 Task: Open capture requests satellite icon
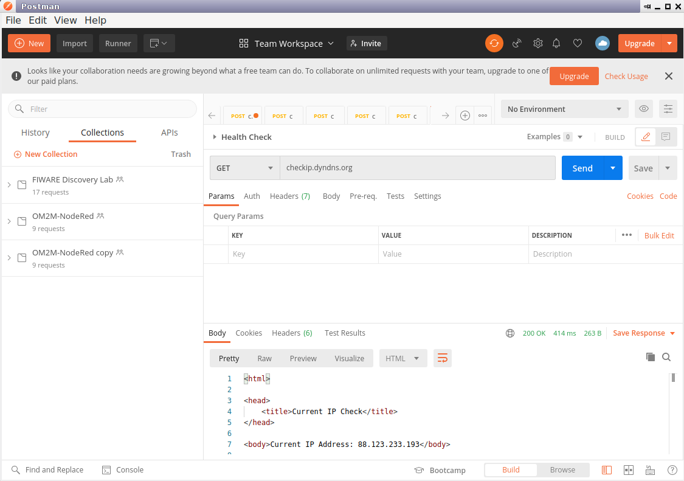click(x=517, y=43)
